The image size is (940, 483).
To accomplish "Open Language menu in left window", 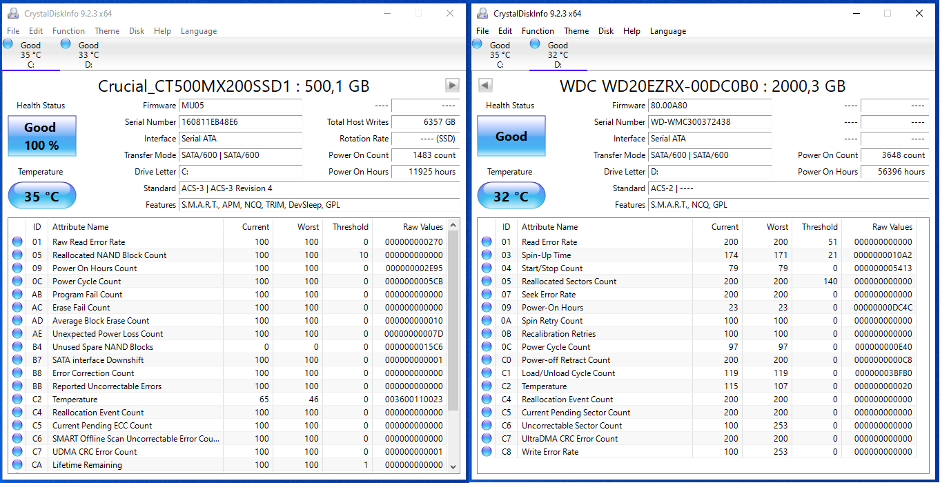I will click(199, 31).
